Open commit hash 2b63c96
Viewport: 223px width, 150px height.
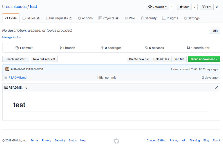point(197,69)
